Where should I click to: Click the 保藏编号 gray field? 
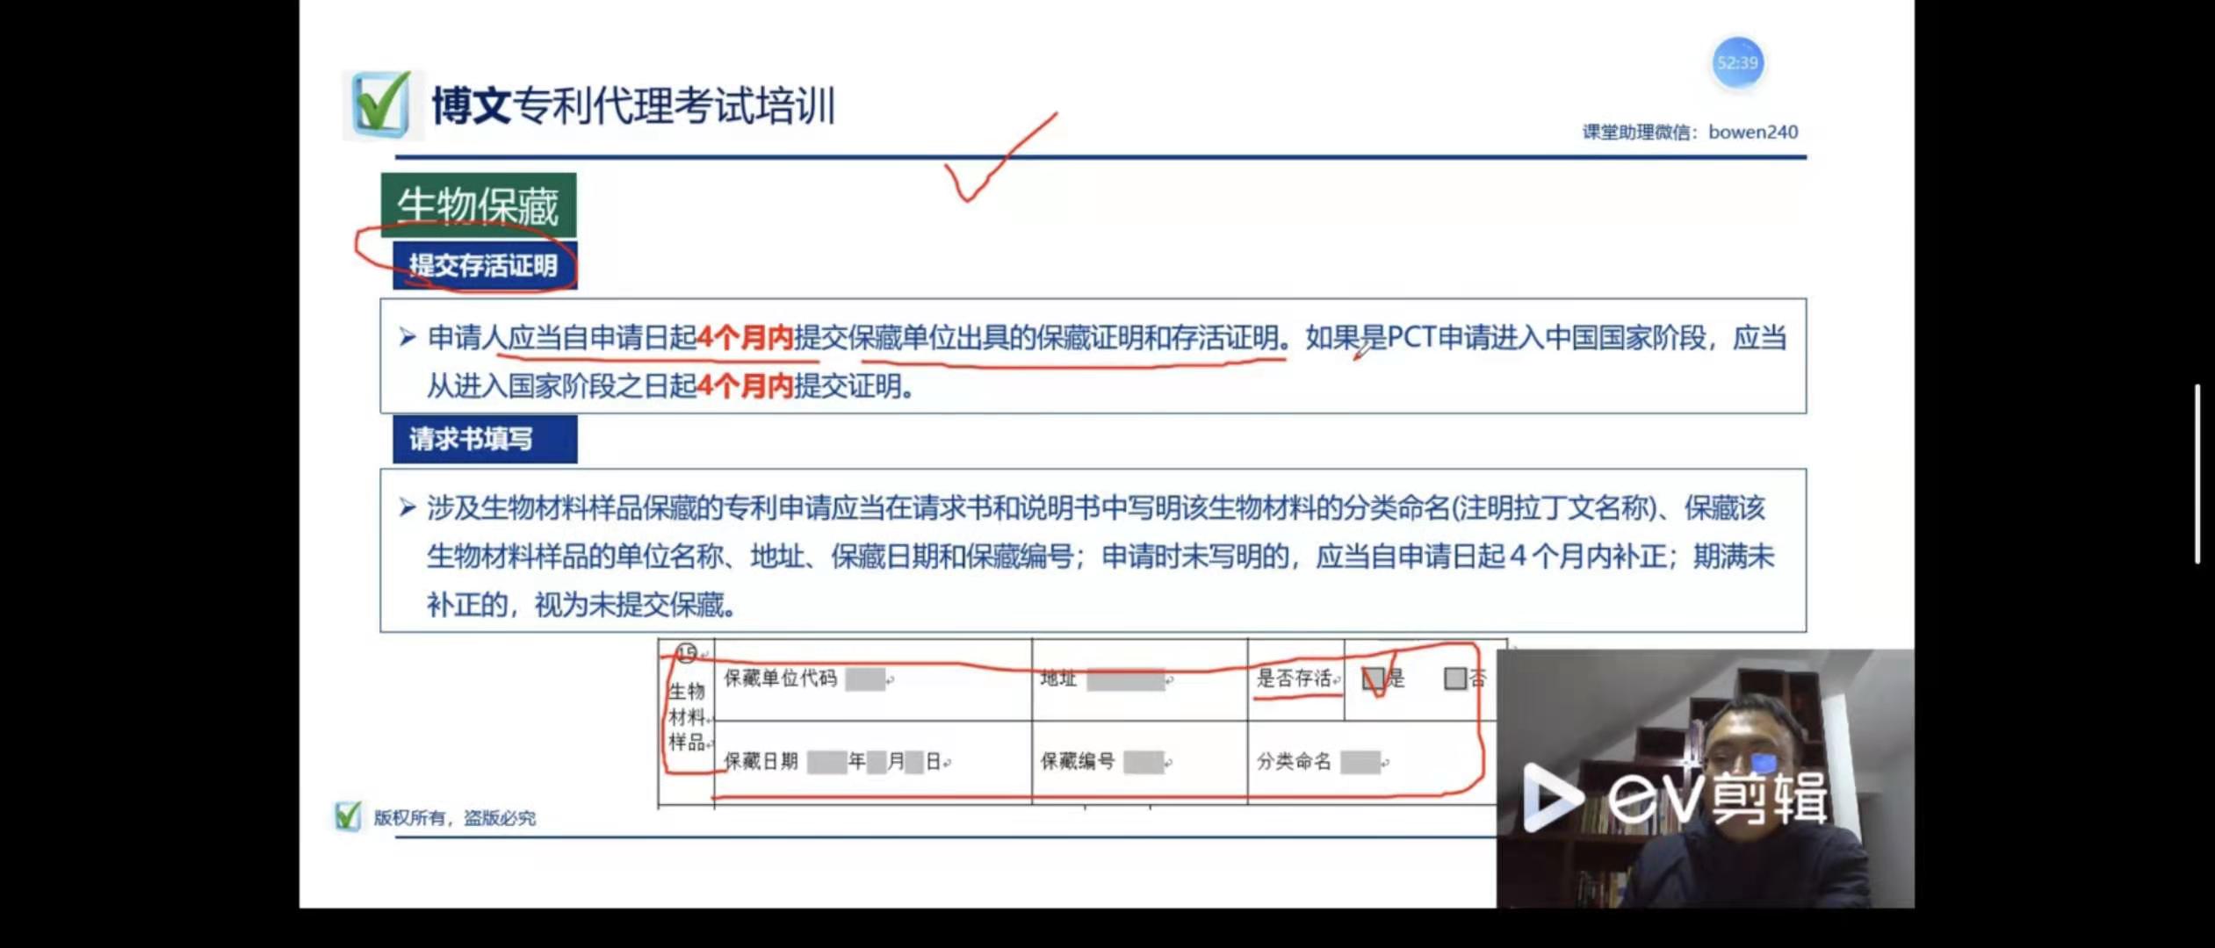[1143, 761]
